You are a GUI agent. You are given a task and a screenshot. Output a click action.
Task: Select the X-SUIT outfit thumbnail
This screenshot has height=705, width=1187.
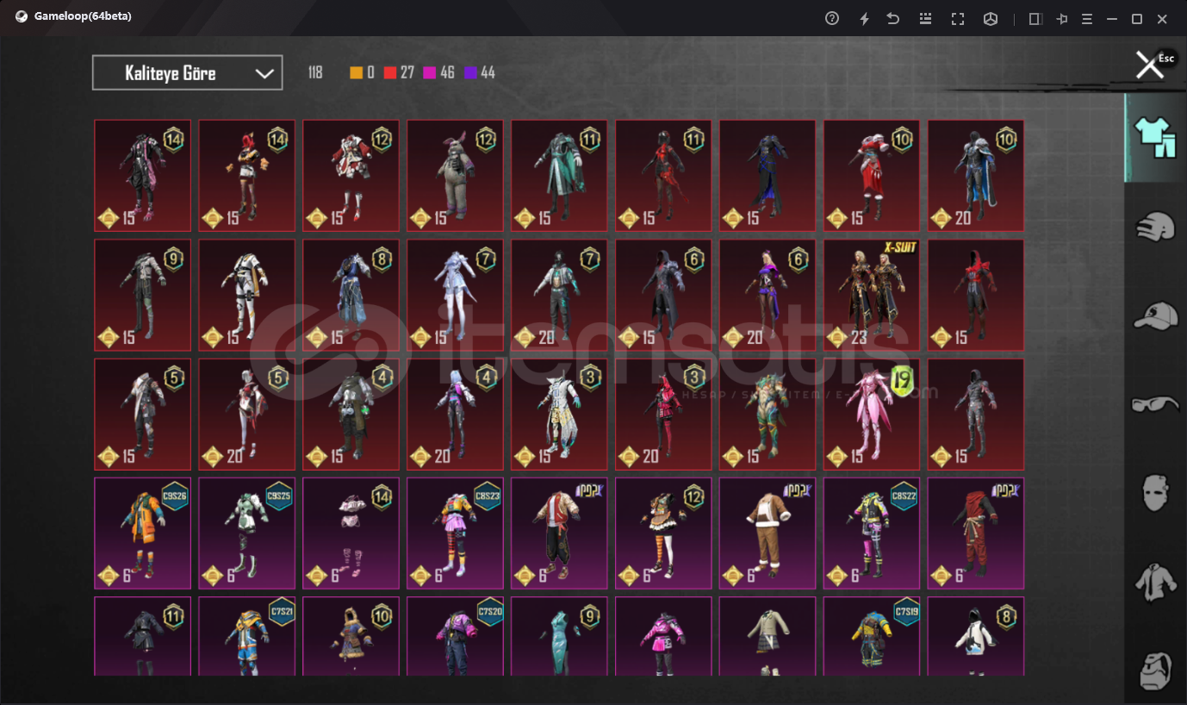pyautogui.click(x=871, y=295)
